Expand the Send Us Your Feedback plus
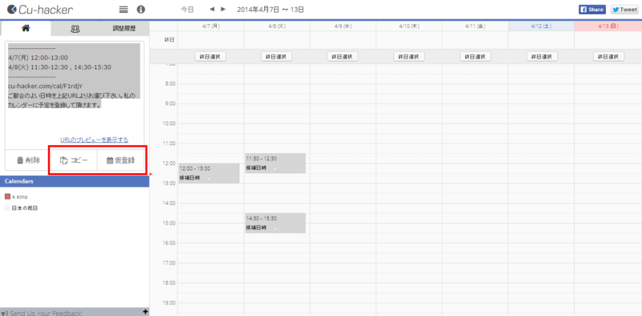642x316 pixels. point(145,312)
